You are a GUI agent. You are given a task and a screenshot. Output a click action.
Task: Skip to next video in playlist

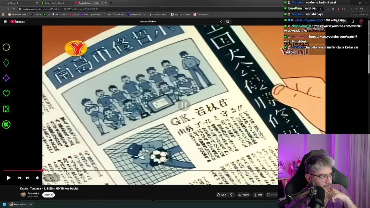(27, 178)
